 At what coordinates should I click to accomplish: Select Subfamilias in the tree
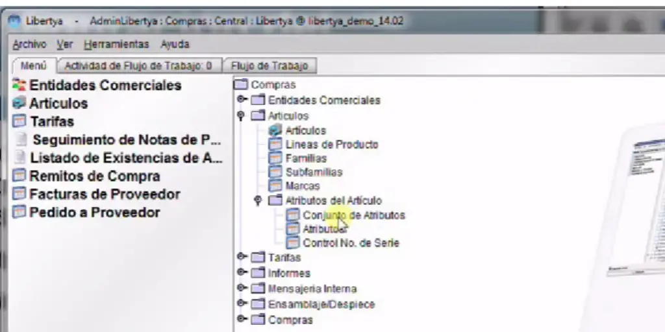[314, 172]
